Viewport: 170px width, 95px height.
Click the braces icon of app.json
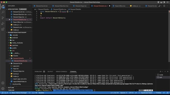(x=11, y=66)
